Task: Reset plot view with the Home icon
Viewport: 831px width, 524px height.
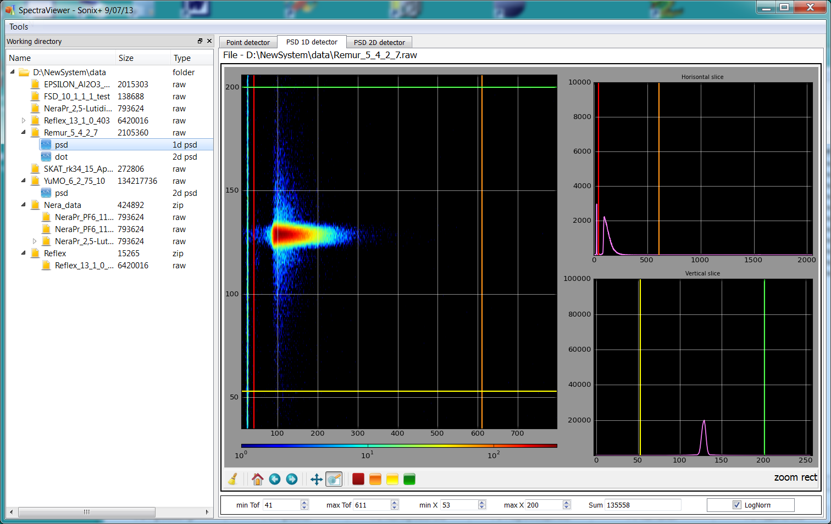Action: pyautogui.click(x=257, y=479)
